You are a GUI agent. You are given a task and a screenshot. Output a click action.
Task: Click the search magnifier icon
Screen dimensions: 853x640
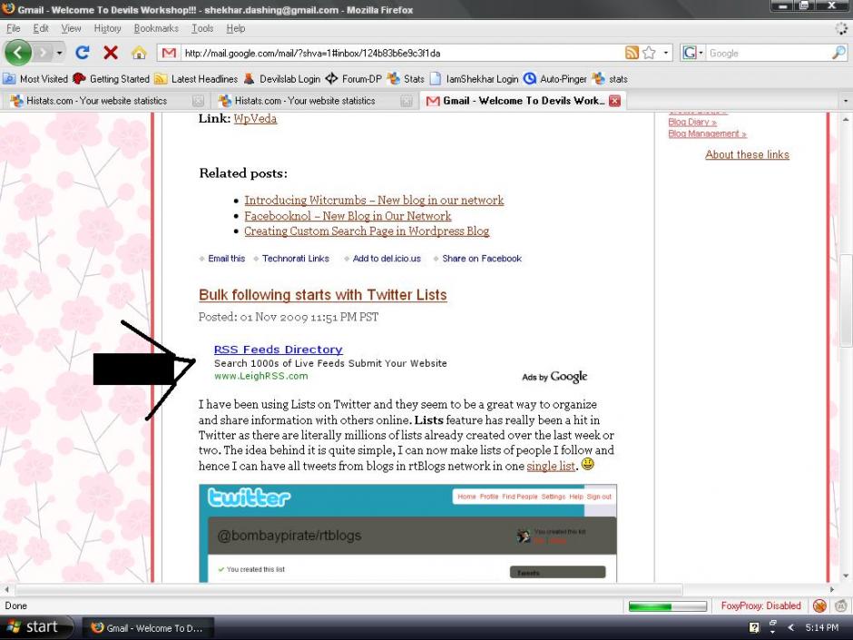pyautogui.click(x=838, y=53)
